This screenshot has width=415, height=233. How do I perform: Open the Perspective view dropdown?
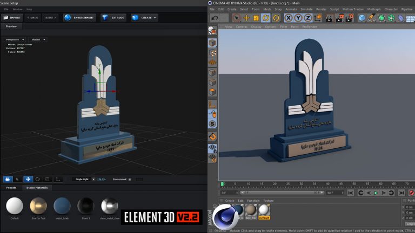tap(15, 39)
